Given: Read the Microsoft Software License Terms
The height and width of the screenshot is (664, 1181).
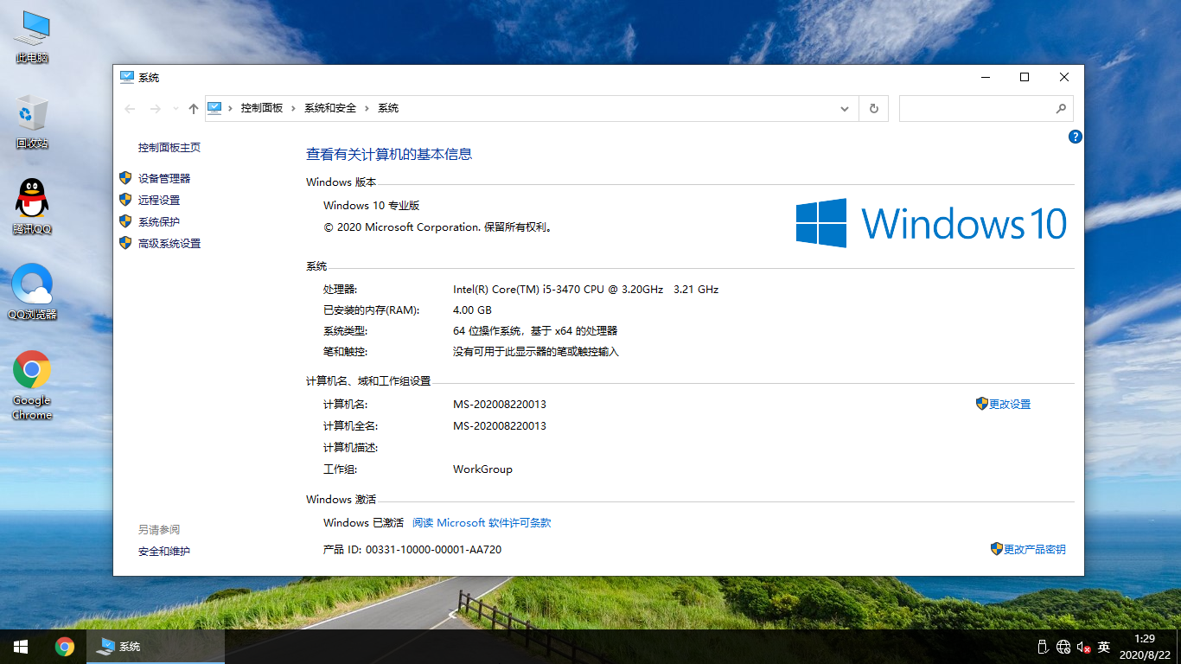Looking at the screenshot, I should click(482, 522).
